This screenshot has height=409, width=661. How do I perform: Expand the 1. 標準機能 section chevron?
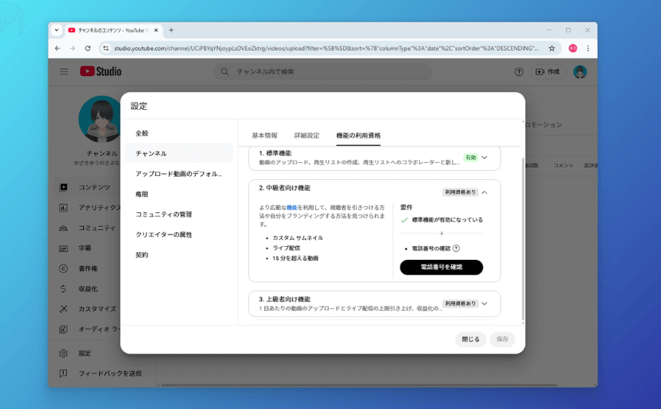[484, 158]
